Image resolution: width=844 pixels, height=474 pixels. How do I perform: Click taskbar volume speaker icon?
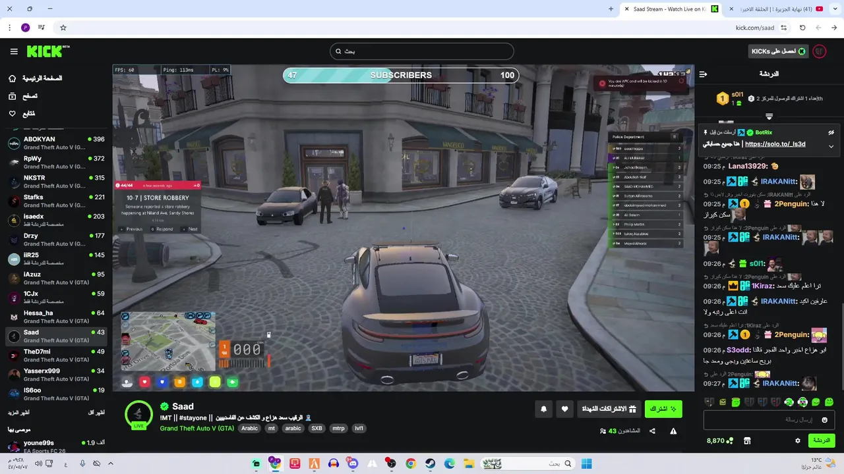click(39, 463)
